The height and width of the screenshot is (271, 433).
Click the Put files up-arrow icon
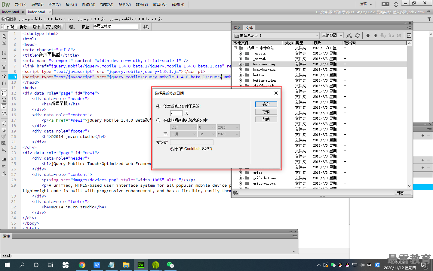pyautogui.click(x=376, y=36)
